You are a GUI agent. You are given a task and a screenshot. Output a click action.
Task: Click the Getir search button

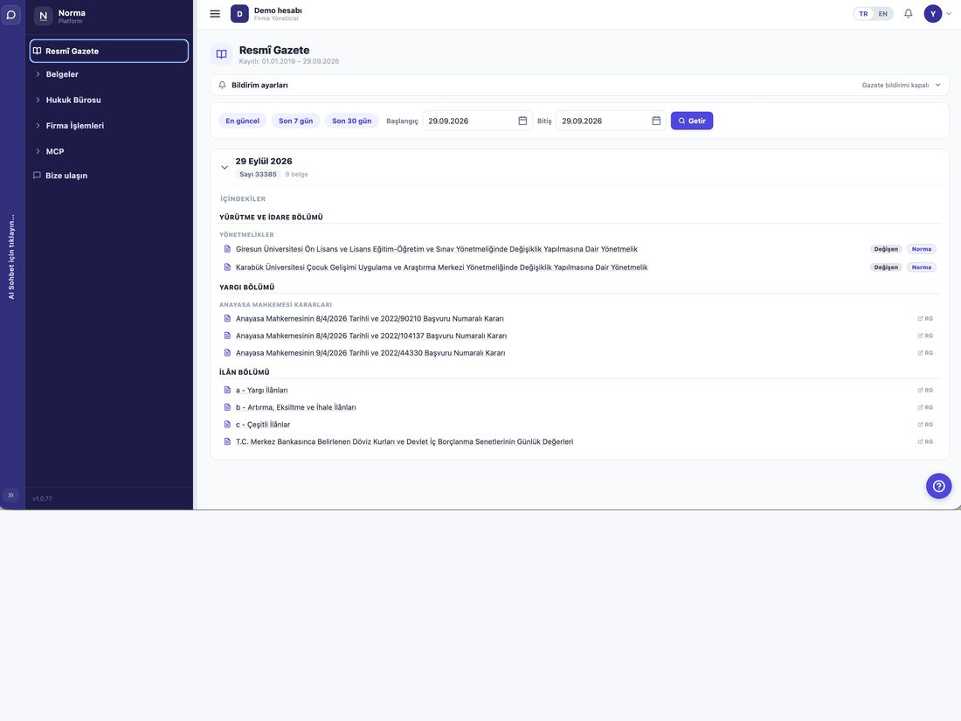coord(692,121)
